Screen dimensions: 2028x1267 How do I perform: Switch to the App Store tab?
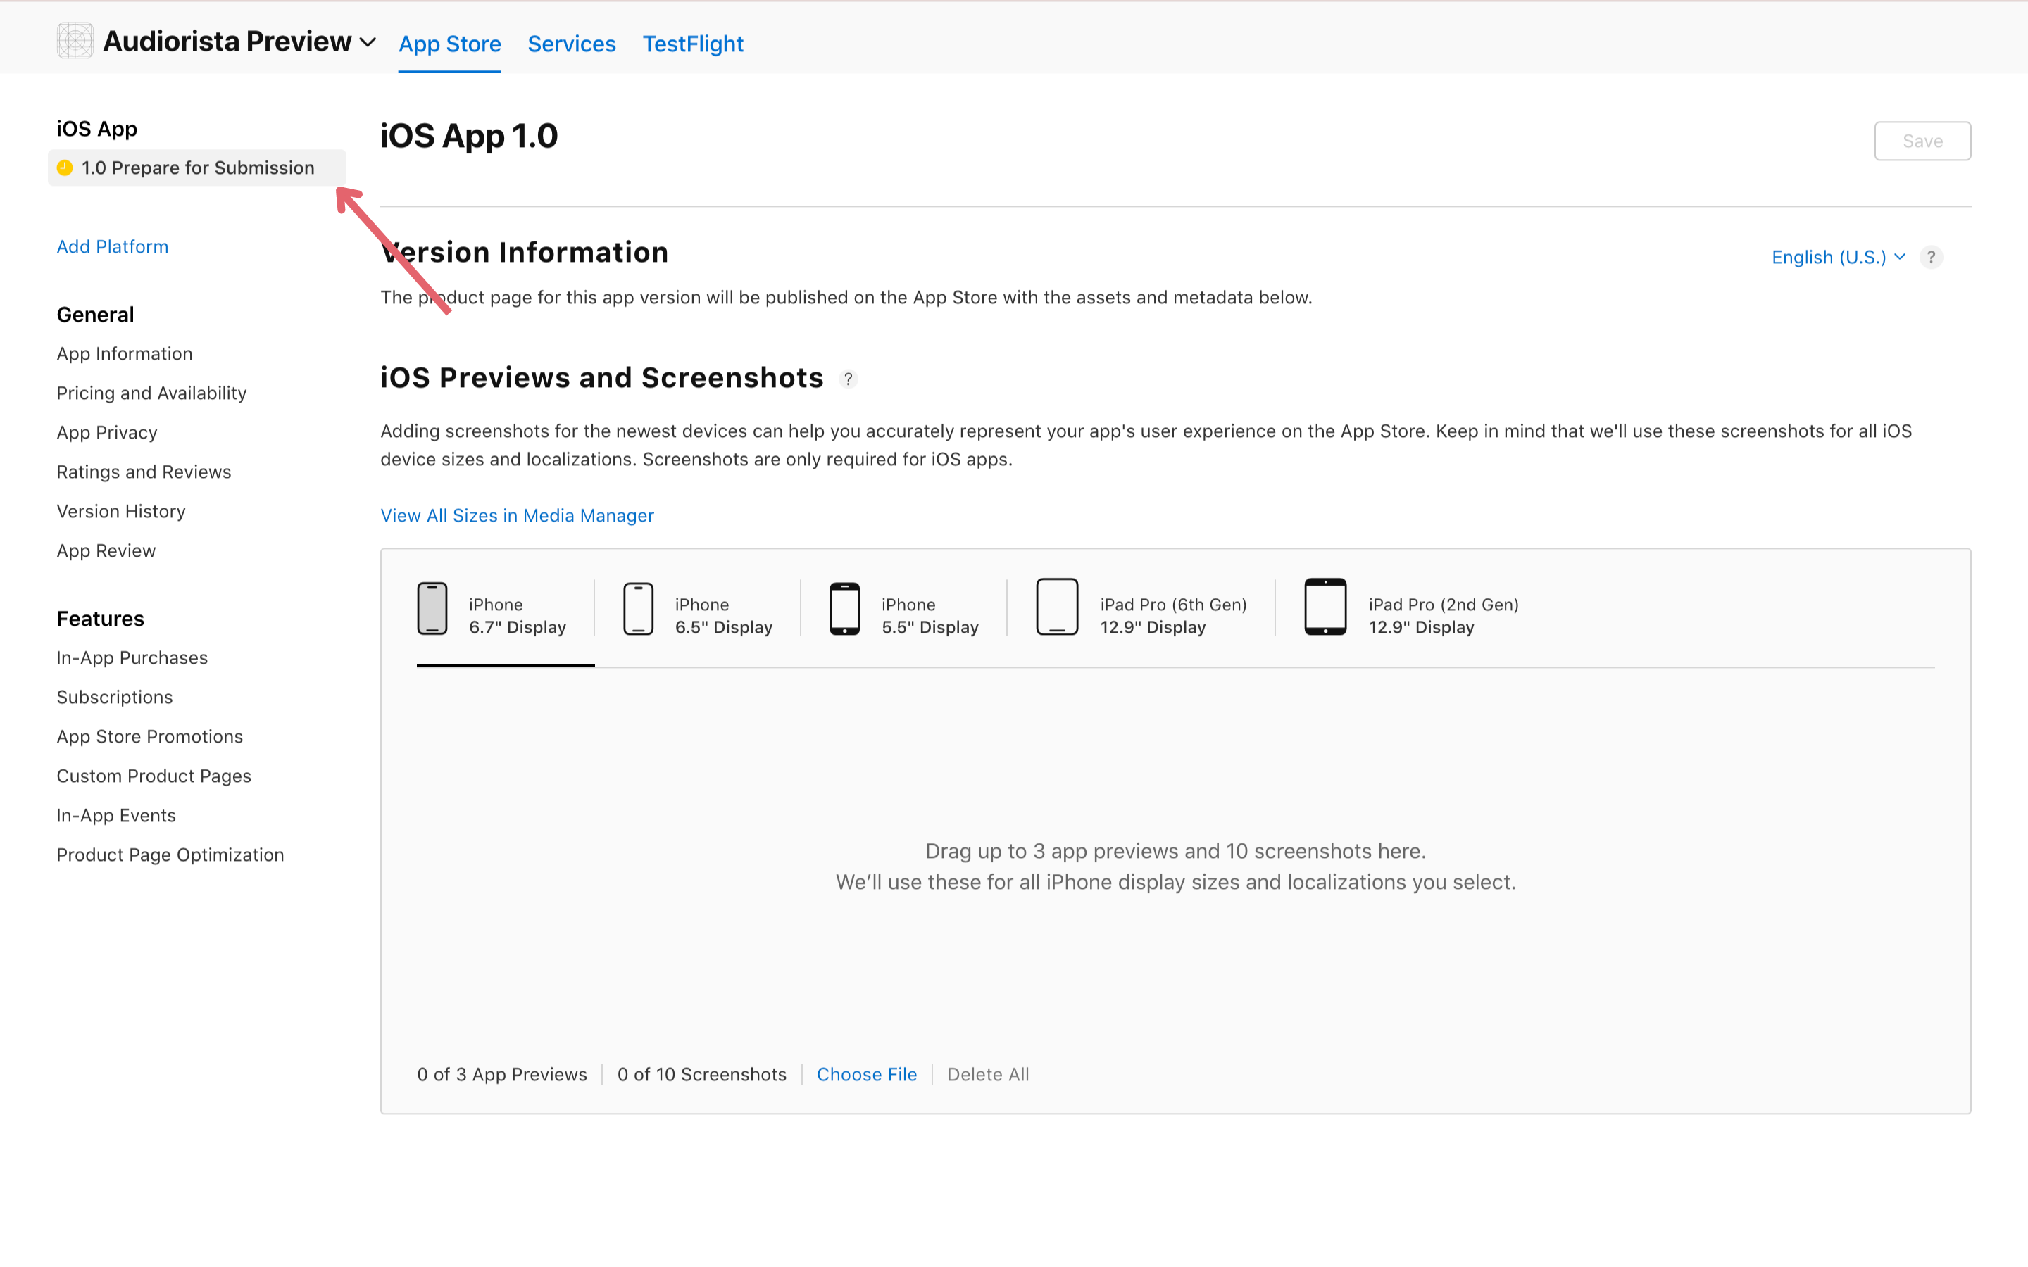pyautogui.click(x=450, y=44)
